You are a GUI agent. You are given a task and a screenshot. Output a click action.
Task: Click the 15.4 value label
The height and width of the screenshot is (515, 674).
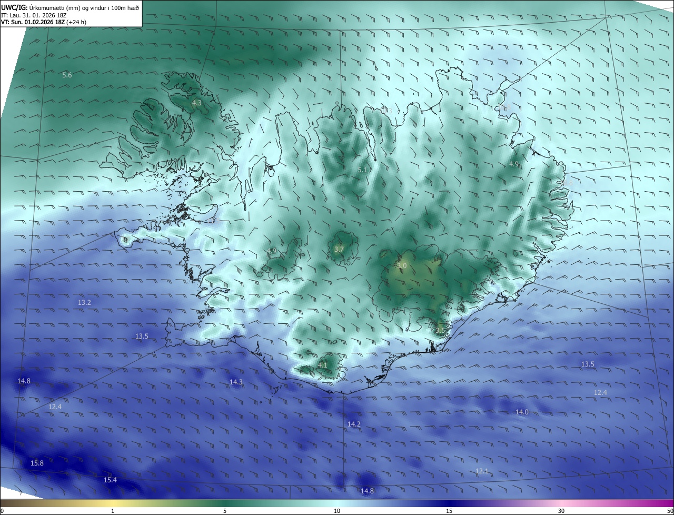coord(110,480)
